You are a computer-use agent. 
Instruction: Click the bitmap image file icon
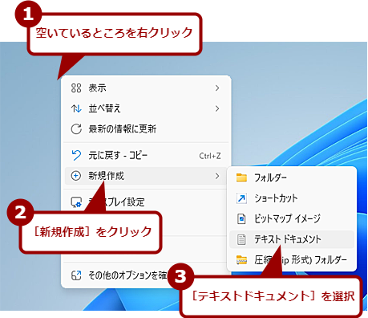[241, 218]
